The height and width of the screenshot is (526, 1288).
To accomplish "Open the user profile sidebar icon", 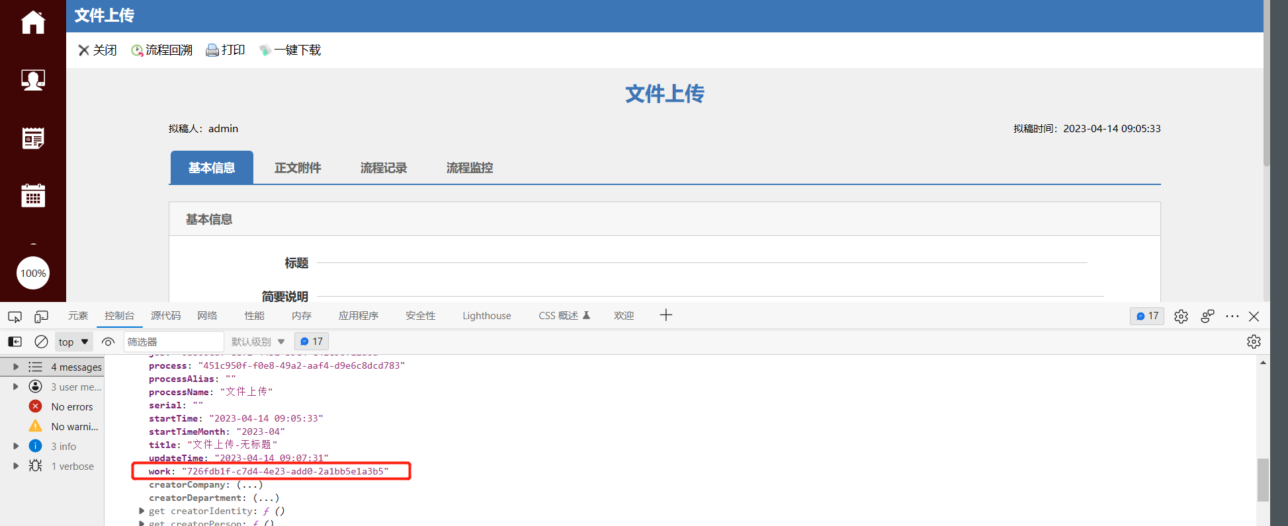I will pos(33,80).
